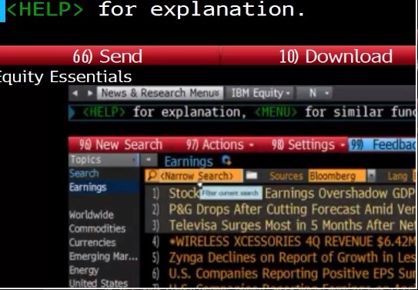Click into the Narrow Search field
The width and height of the screenshot is (418, 290).
tap(194, 176)
